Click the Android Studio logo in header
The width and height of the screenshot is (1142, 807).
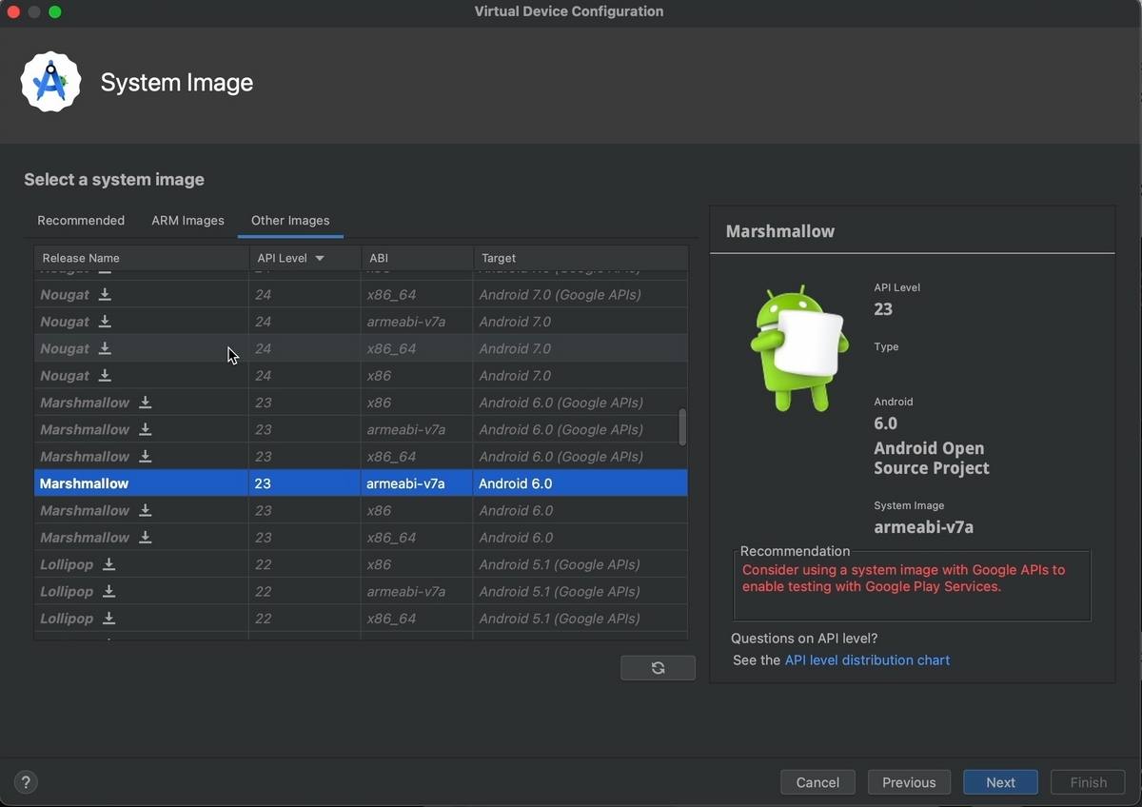coord(51,82)
